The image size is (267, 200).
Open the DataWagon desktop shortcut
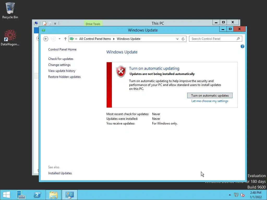(10, 37)
